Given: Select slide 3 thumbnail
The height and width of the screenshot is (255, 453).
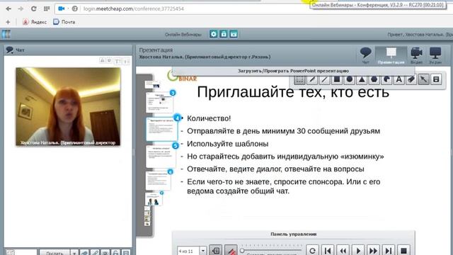Looking at the screenshot, I should [160, 103].
